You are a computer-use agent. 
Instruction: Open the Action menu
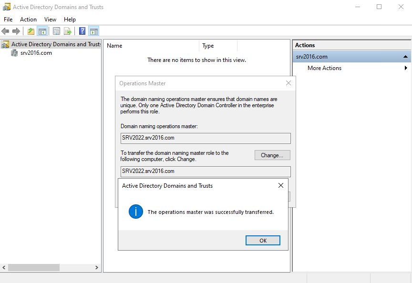[x=29, y=20]
